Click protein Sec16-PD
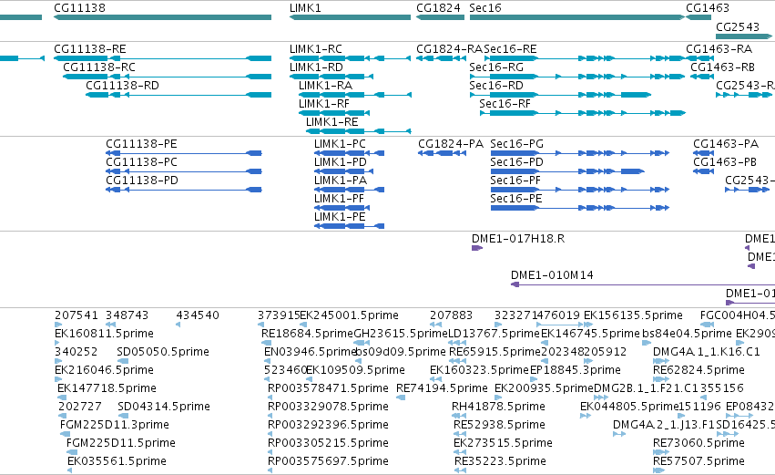Screen dimensions: 775x475 coord(567,171)
